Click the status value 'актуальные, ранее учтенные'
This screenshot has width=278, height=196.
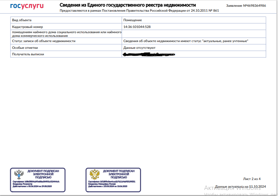click(194, 41)
